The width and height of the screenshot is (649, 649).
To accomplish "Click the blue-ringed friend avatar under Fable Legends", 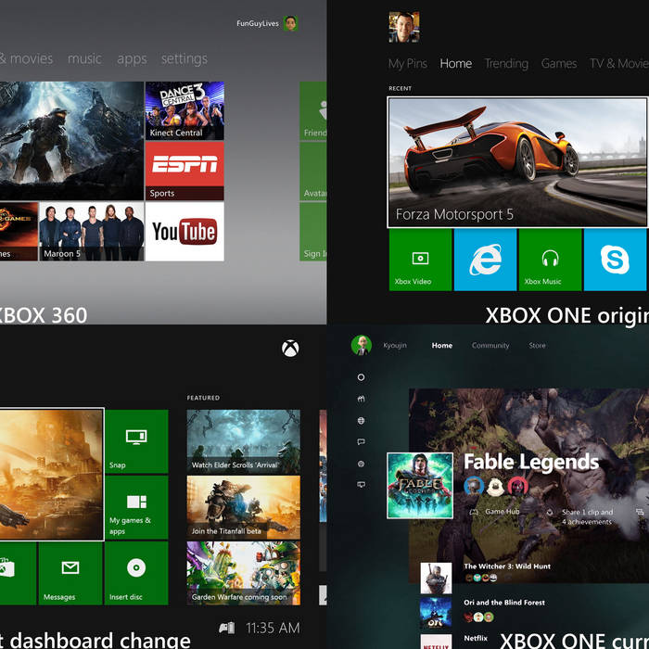I will [x=474, y=486].
